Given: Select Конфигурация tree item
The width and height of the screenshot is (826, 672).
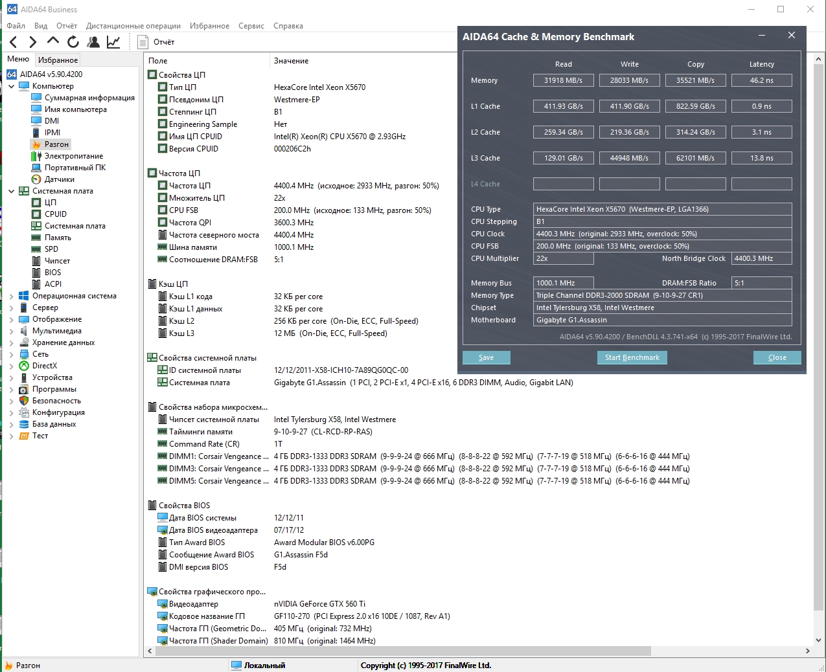Looking at the screenshot, I should click(58, 412).
